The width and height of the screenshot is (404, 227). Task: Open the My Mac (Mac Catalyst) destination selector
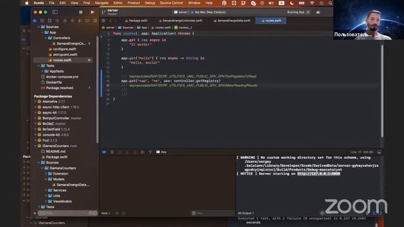tap(208, 12)
